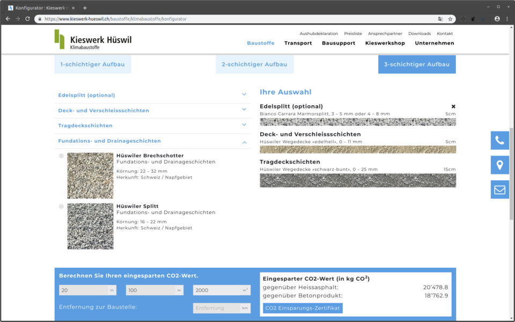The width and height of the screenshot is (515, 322).
Task: Switch to 2-schichtiger Aufbau
Action: coord(254,64)
